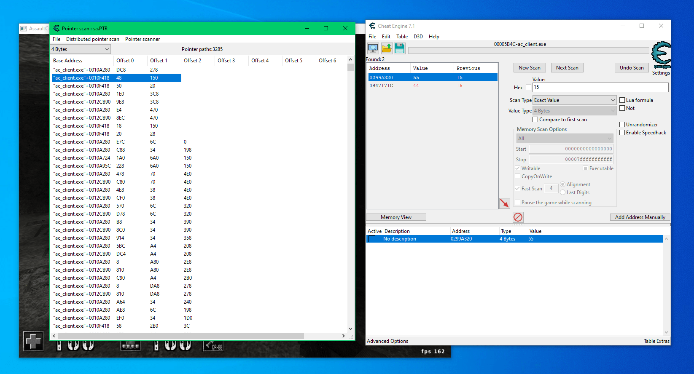Click the scan Value input field
Image resolution: width=694 pixels, height=374 pixels.
(600, 87)
